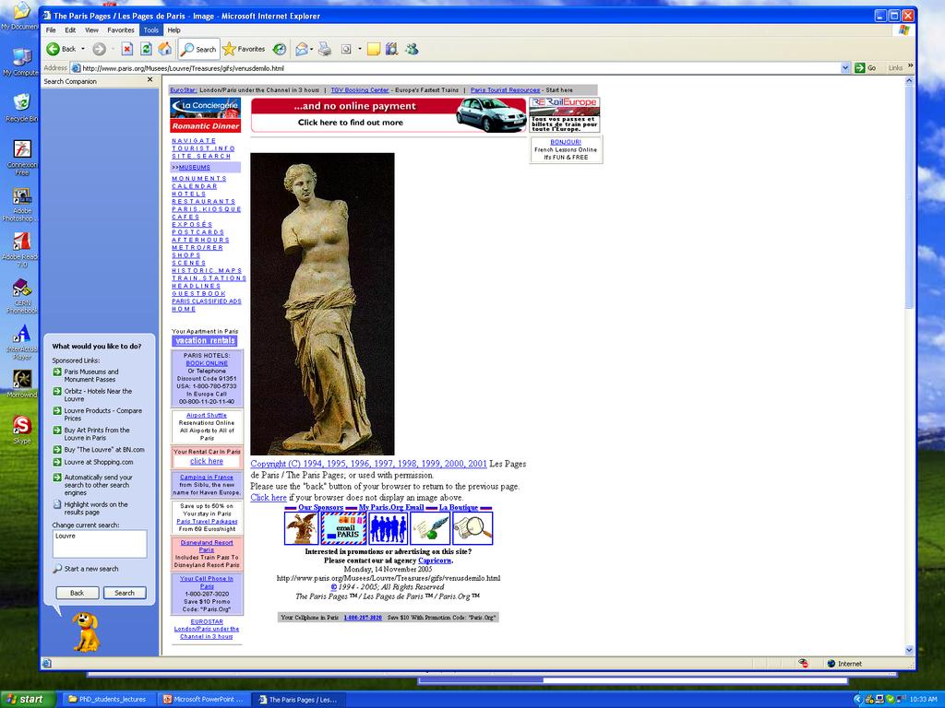This screenshot has width=945, height=708.
Task: Launch Messenger from the toolbar icon
Action: point(413,50)
